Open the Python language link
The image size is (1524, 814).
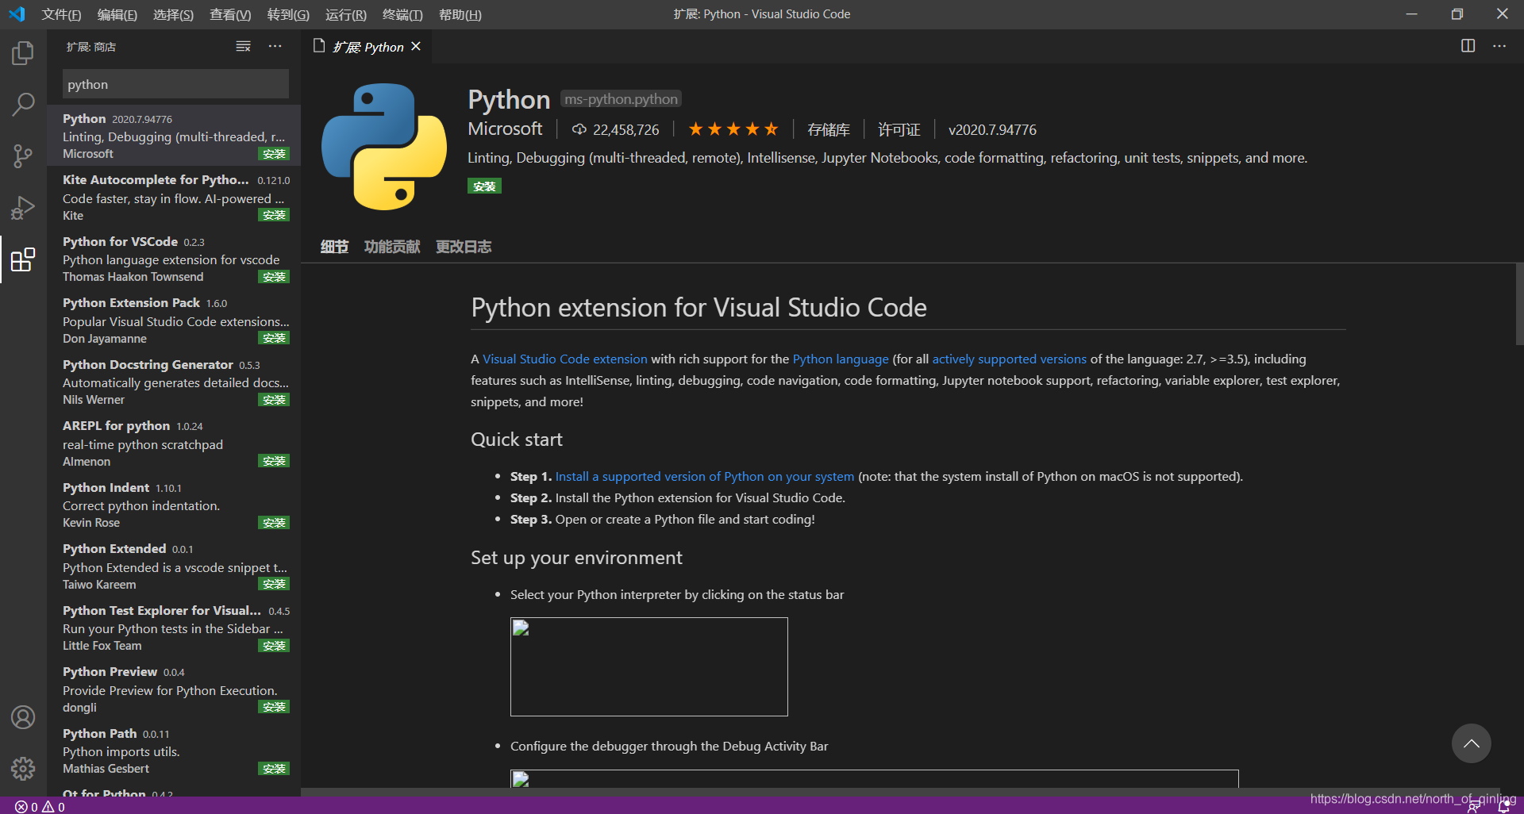[841, 359]
